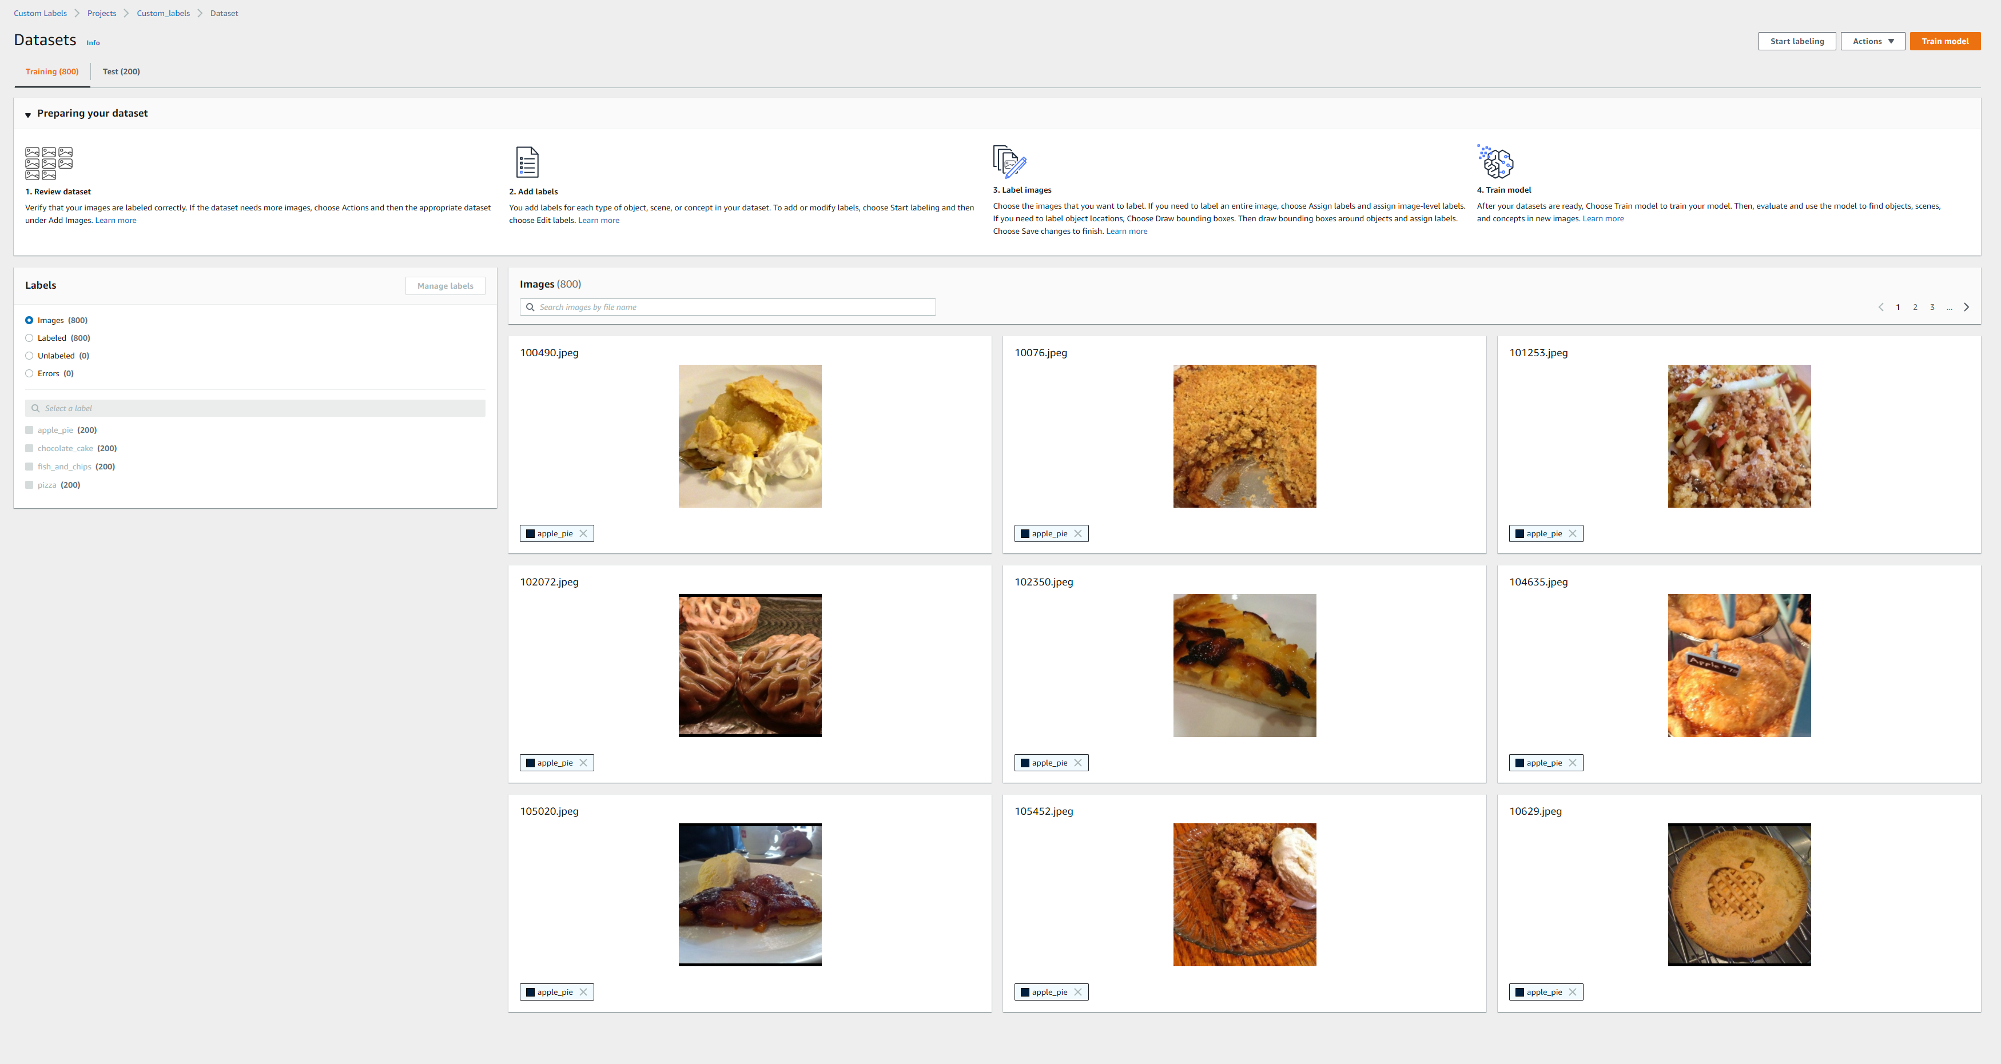This screenshot has width=2001, height=1064.
Task: Collapse the Preparing your dataset section
Action: pos(28,115)
